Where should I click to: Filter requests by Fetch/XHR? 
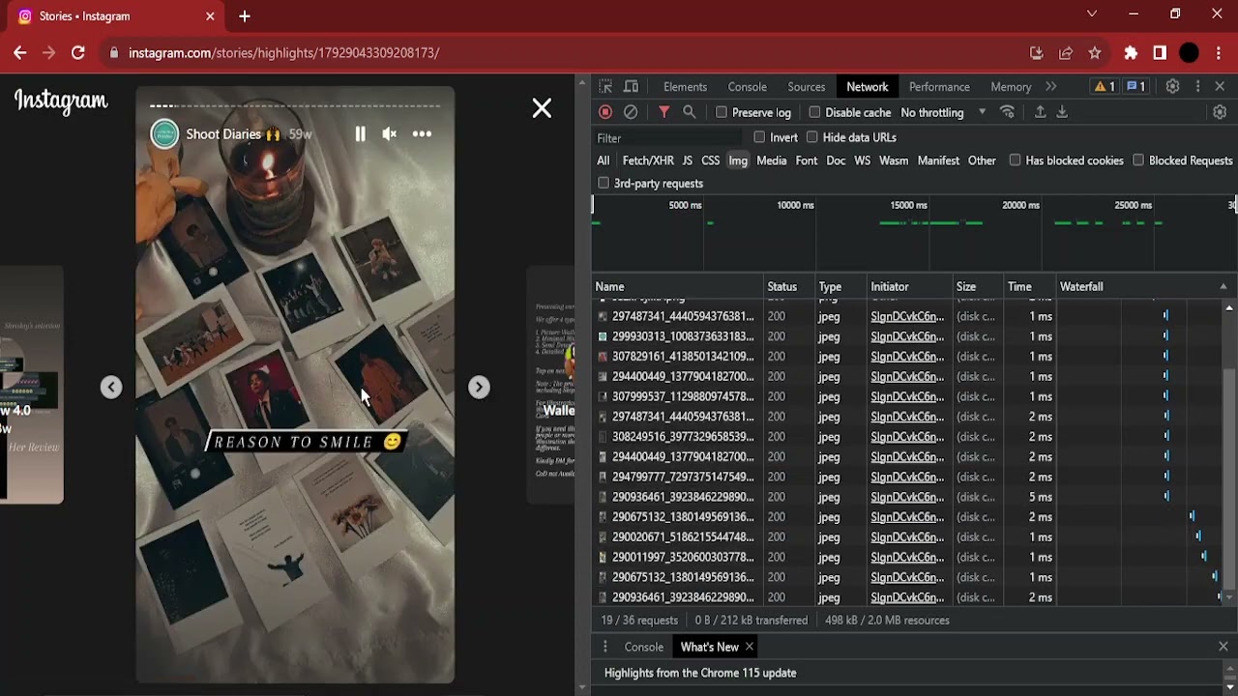pos(648,160)
